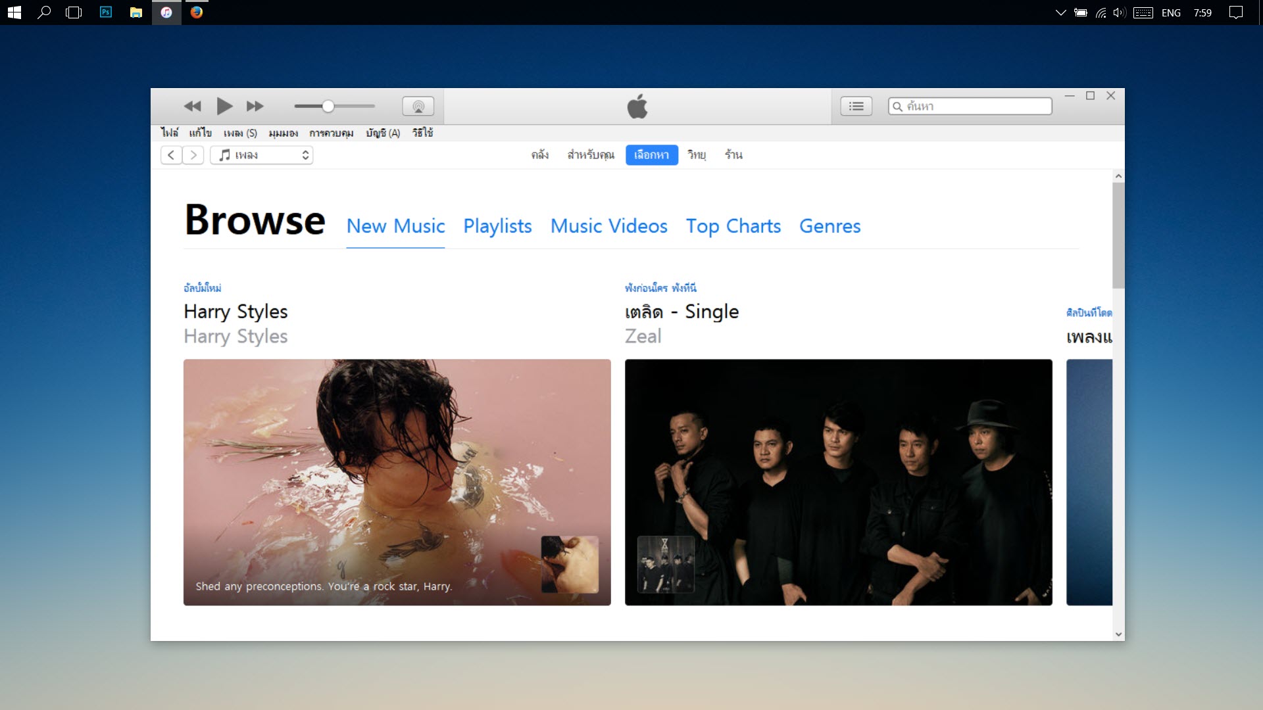The height and width of the screenshot is (710, 1263).
Task: Click the ค้นหา search field
Action: pyautogui.click(x=976, y=106)
